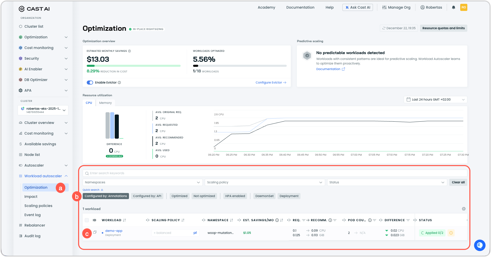Image resolution: width=491 pixels, height=257 pixels.
Task: Open the Namespaces filter dropdown
Action: [x=142, y=182]
